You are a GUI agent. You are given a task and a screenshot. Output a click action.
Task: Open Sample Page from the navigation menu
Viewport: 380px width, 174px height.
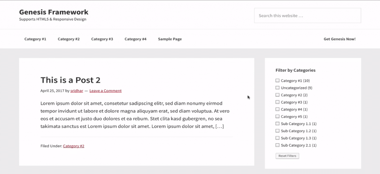point(170,39)
